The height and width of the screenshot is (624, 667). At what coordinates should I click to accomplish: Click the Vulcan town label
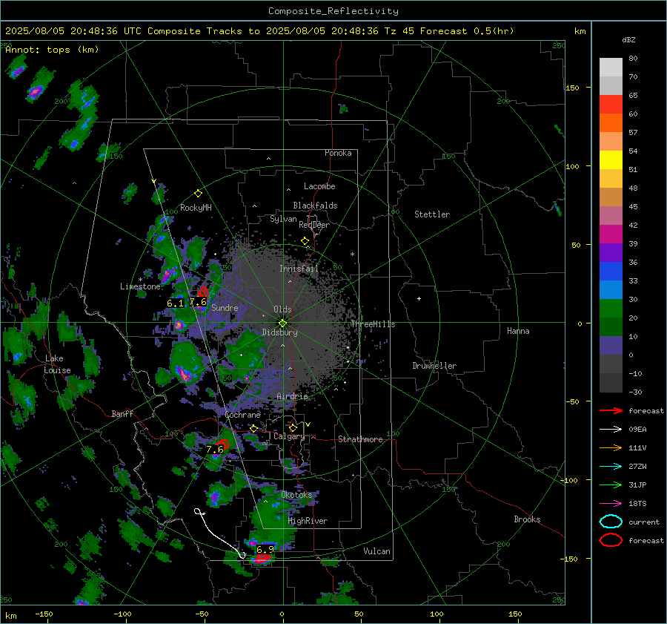point(376,551)
